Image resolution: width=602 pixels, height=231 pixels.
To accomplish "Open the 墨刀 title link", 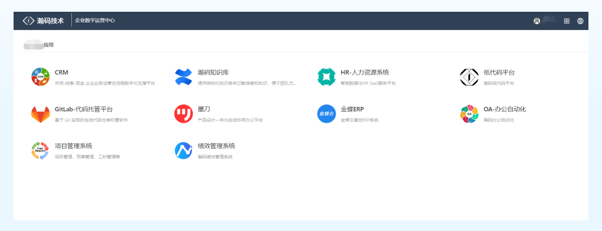I will [204, 109].
